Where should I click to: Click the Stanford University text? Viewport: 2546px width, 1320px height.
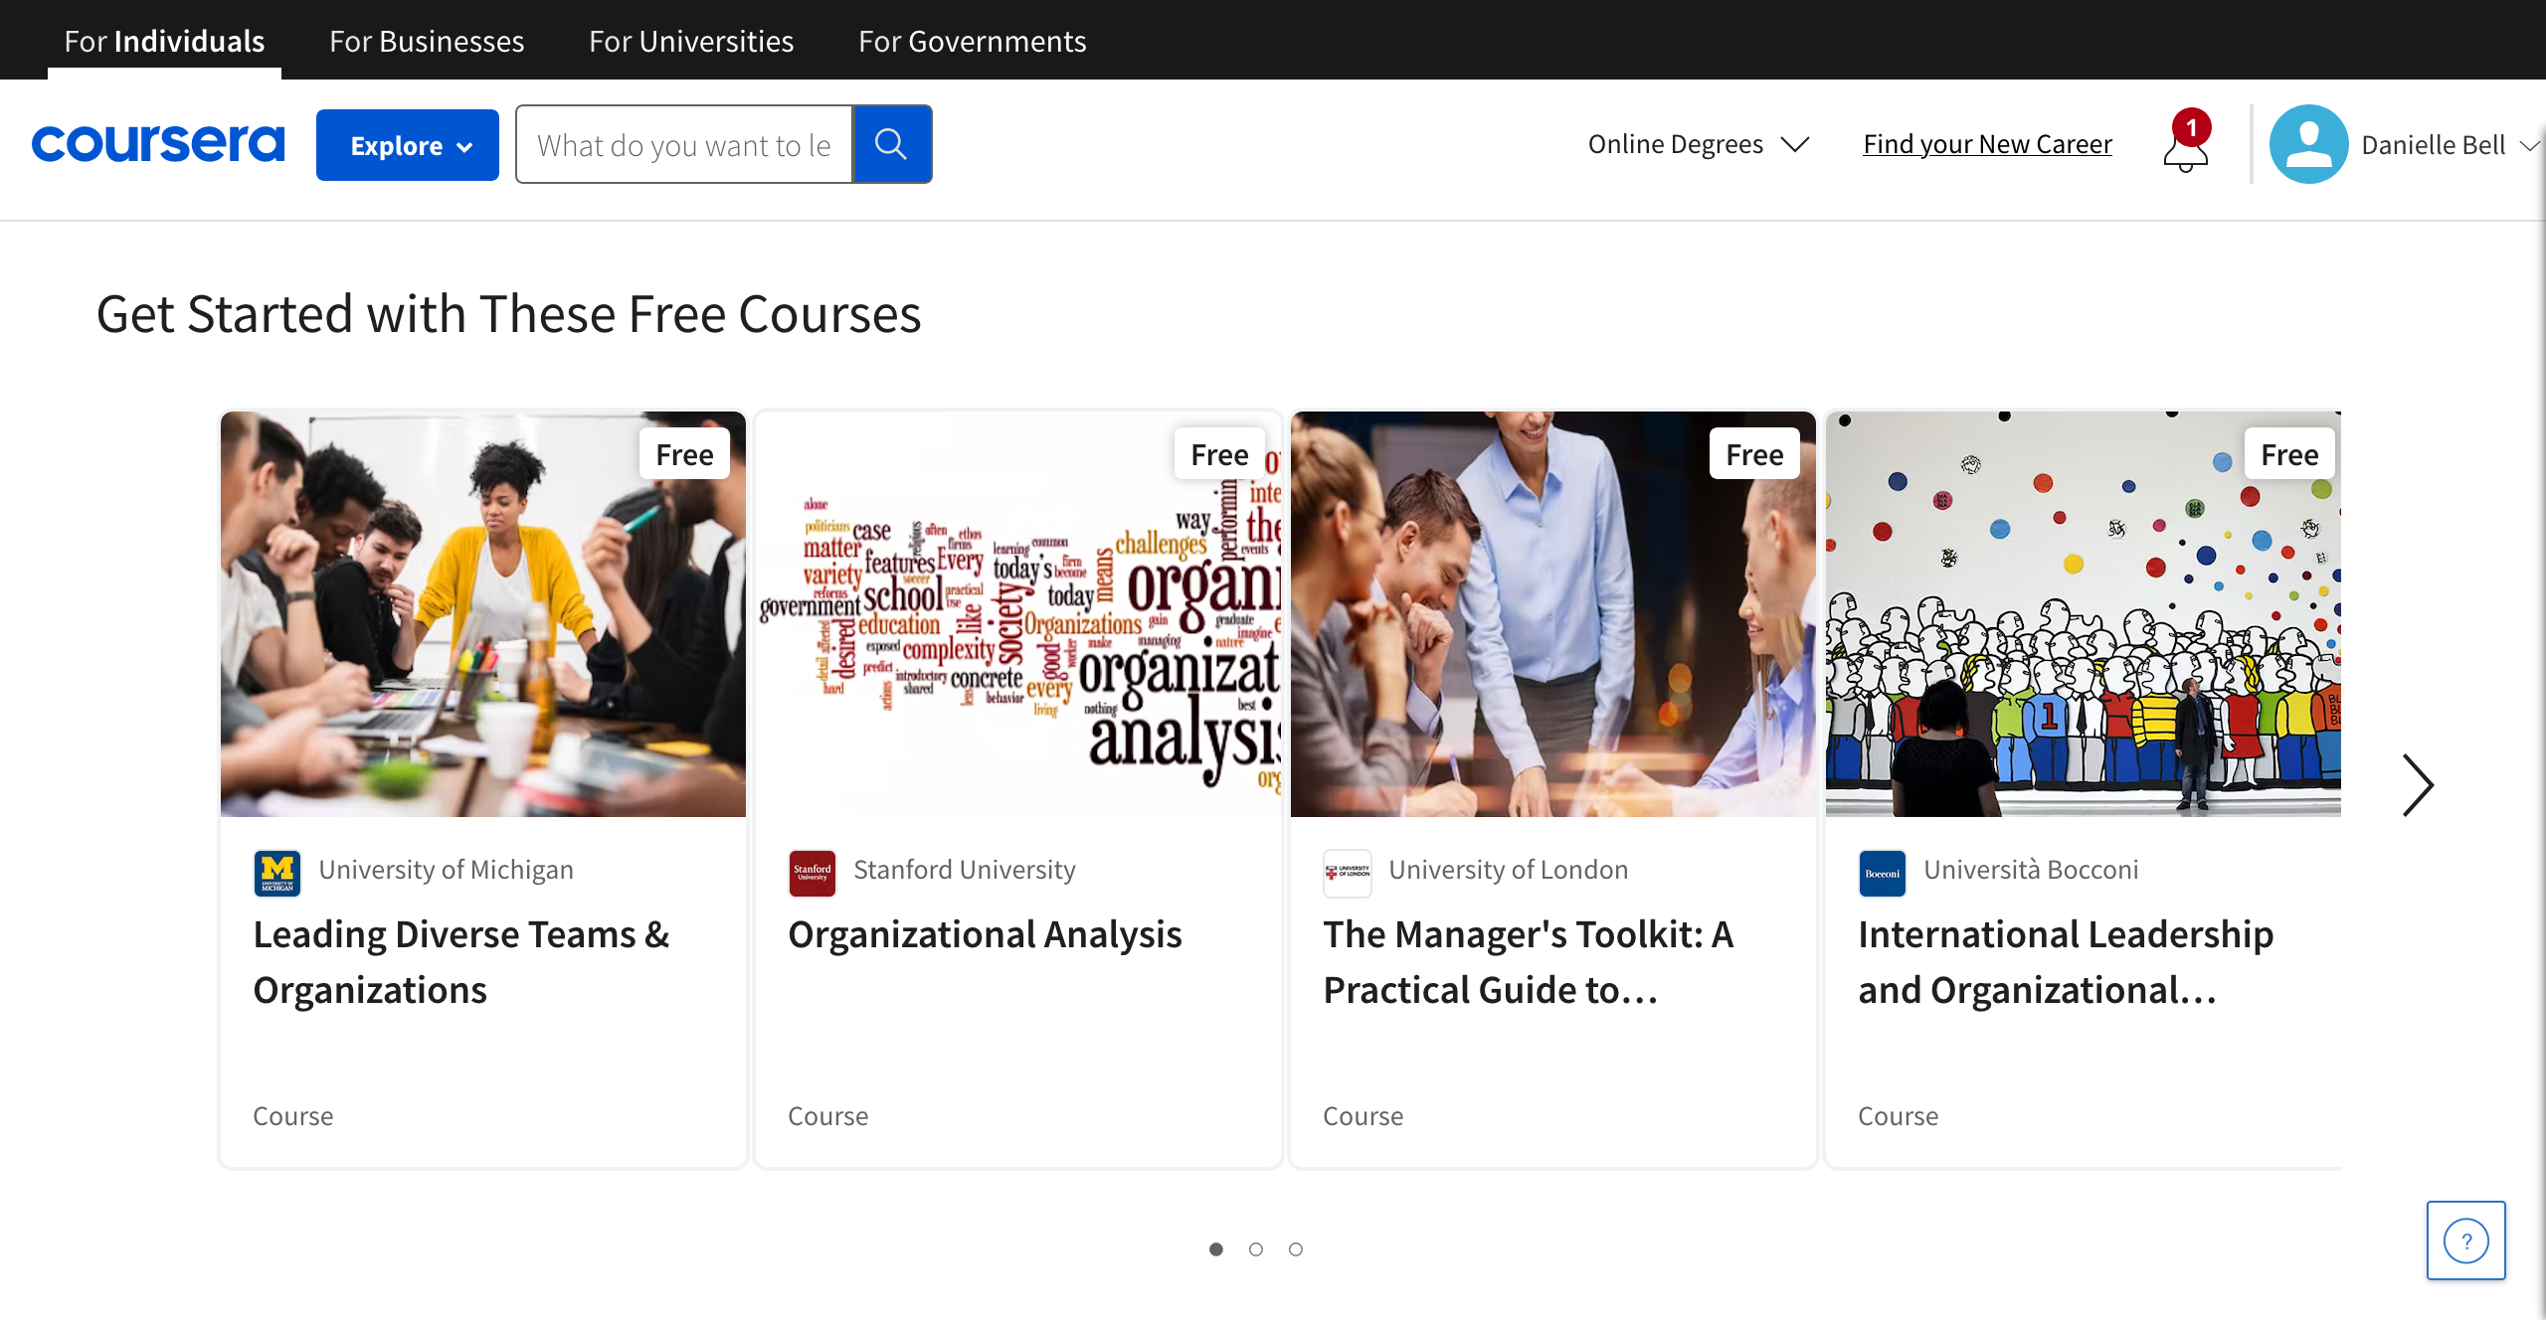click(x=965, y=870)
